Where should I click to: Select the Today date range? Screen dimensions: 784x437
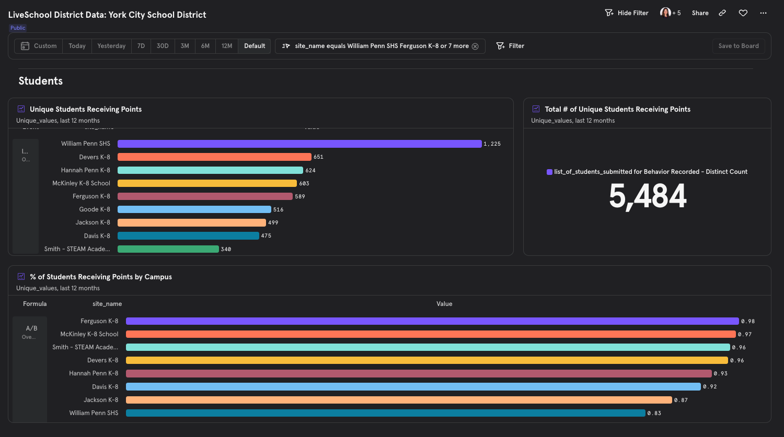[77, 46]
